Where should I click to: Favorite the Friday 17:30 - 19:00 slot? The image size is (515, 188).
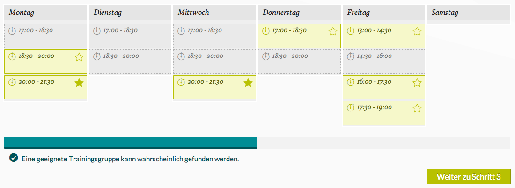point(417,108)
